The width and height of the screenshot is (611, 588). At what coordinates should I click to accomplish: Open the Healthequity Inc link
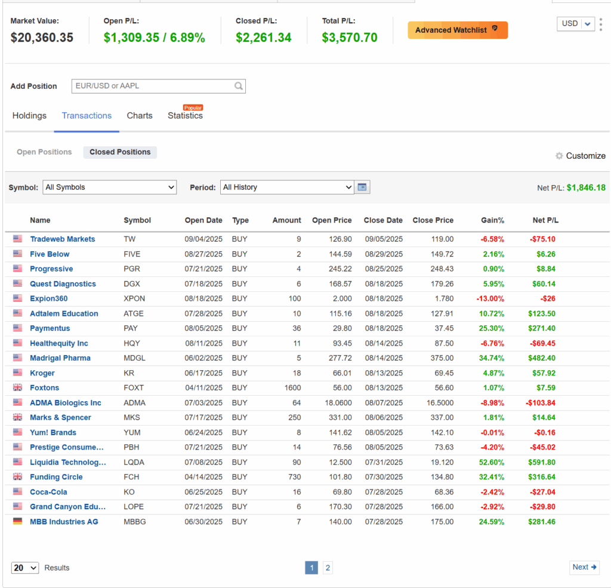tap(59, 343)
